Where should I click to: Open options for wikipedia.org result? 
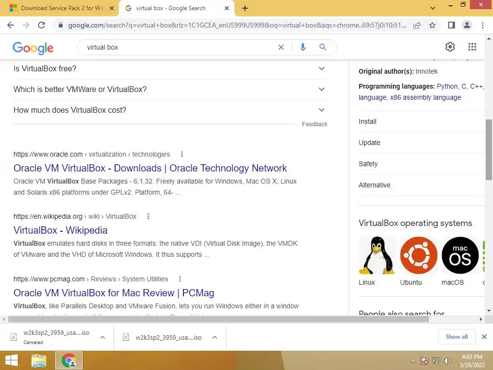coord(148,216)
